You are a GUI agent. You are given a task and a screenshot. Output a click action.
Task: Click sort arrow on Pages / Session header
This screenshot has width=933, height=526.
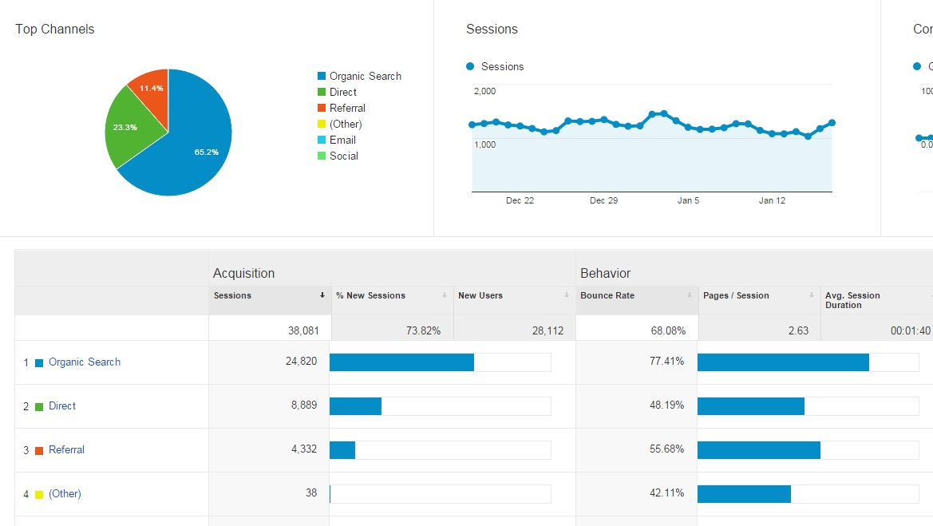pos(812,295)
